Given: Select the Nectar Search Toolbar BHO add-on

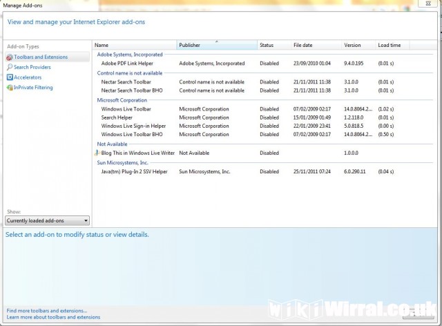Looking at the screenshot, I should (x=132, y=90).
